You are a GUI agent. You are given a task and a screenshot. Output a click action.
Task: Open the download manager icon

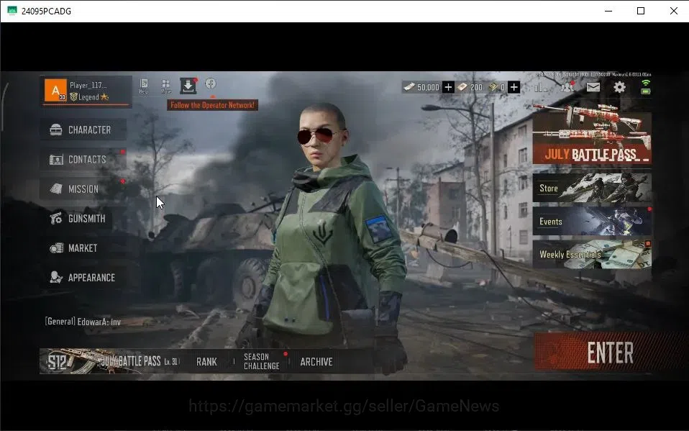click(x=188, y=86)
